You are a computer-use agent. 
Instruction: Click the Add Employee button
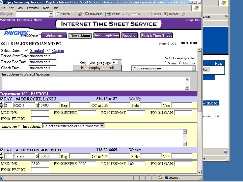(x=107, y=35)
